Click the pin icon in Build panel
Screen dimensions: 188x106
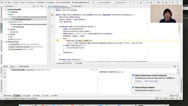[5, 74]
